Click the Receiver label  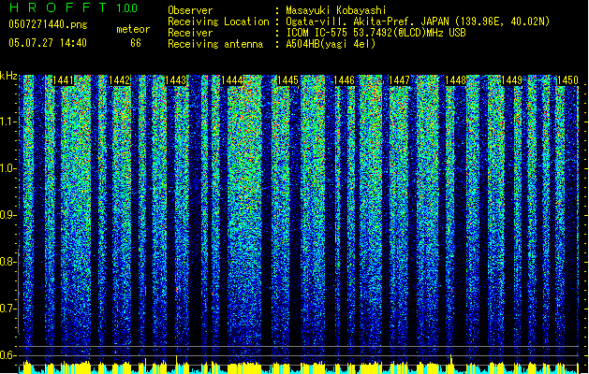tap(190, 33)
